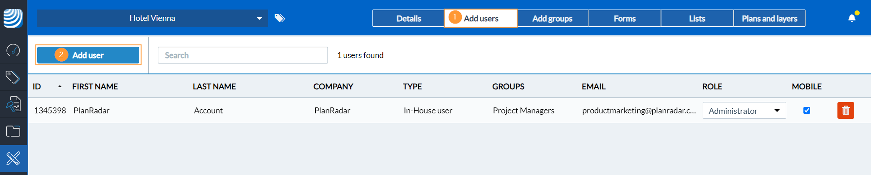The width and height of the screenshot is (871, 175).
Task: Open the dashboard gauge icon in sidebar
Action: tap(13, 50)
